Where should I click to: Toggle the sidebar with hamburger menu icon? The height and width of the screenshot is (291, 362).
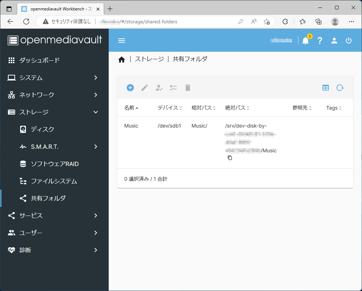pos(122,41)
